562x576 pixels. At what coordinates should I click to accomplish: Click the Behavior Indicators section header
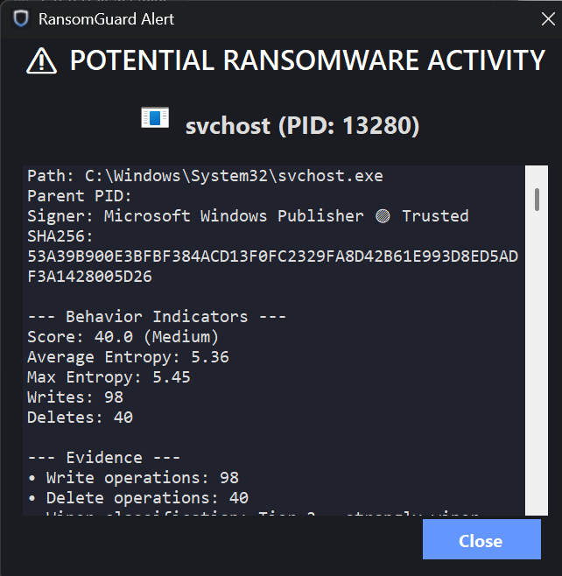pyautogui.click(x=157, y=317)
